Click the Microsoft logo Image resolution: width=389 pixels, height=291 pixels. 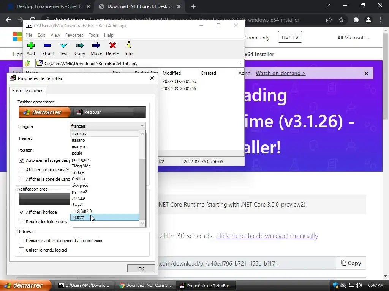pyautogui.click(x=17, y=37)
